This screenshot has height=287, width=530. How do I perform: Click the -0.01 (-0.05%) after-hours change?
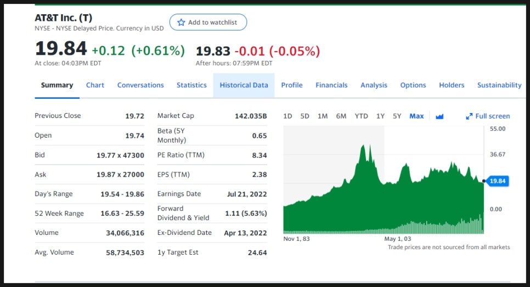coord(277,51)
